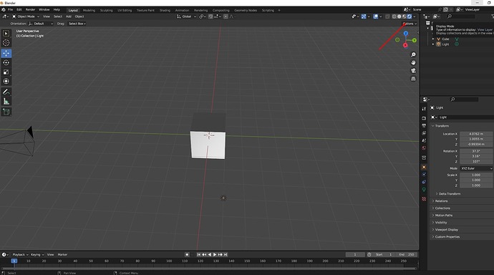Viewport: 494px width, 275px height.
Task: Jump to the last frame
Action: pos(226,254)
